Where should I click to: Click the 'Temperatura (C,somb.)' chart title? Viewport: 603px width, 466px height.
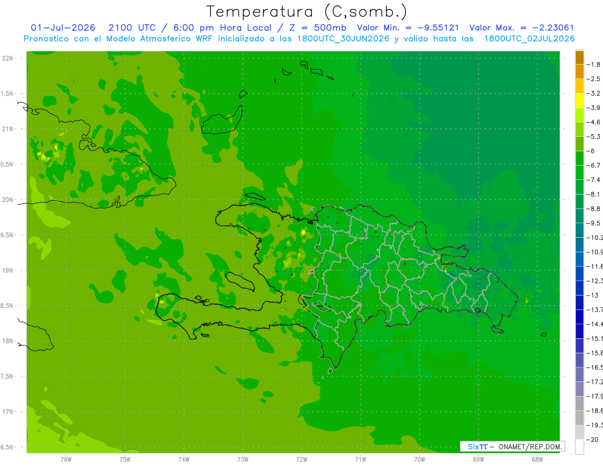point(307,12)
